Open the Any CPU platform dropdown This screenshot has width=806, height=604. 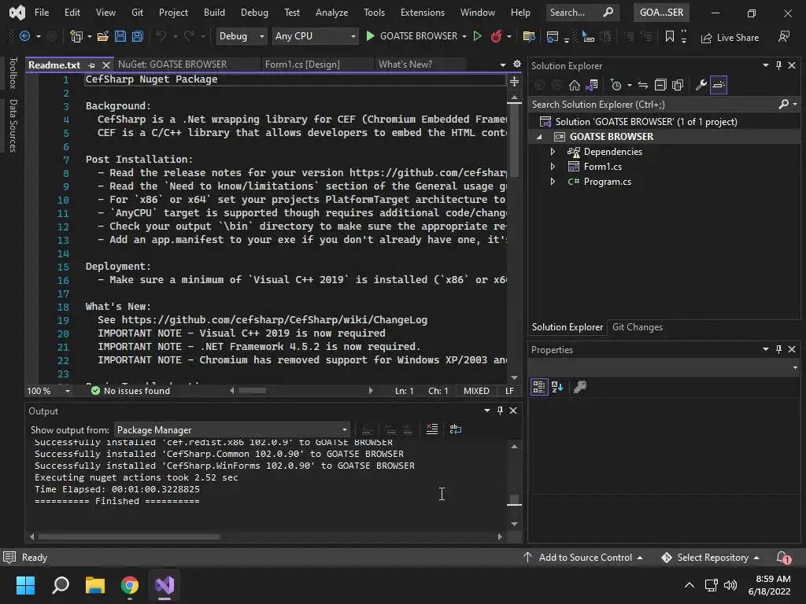pyautogui.click(x=315, y=36)
